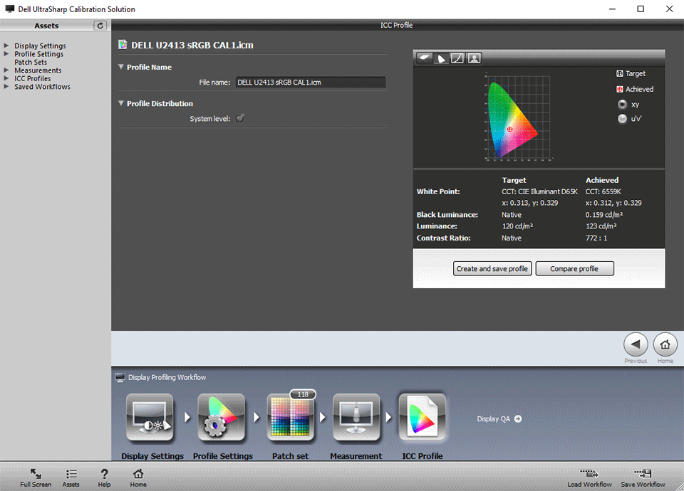The image size is (684, 491).
Task: Open Help from bottom toolbar
Action: 104,478
